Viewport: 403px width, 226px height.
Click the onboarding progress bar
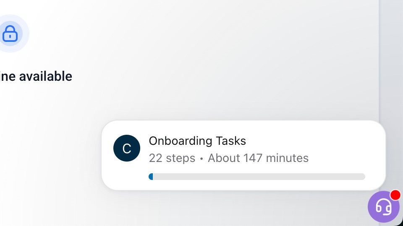[x=257, y=177]
